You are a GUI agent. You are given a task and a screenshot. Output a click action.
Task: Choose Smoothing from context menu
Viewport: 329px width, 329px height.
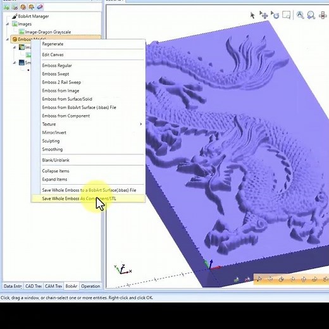point(53,149)
